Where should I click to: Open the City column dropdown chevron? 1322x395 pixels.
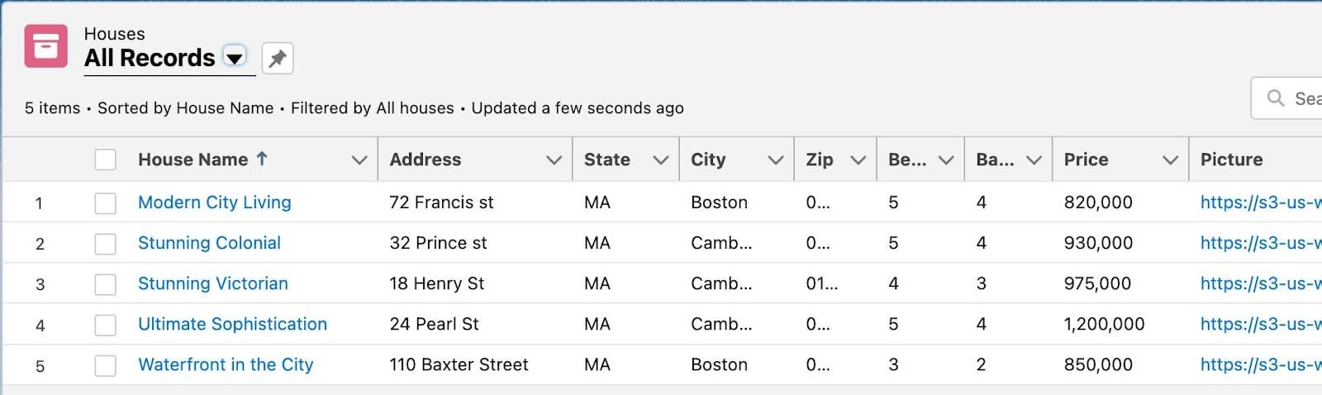pos(775,160)
